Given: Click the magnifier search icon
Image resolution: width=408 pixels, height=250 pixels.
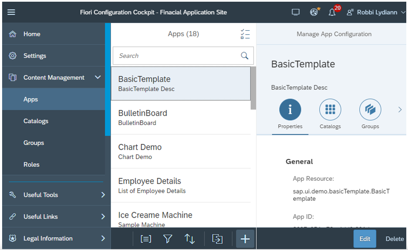Looking at the screenshot, I should tap(245, 56).
